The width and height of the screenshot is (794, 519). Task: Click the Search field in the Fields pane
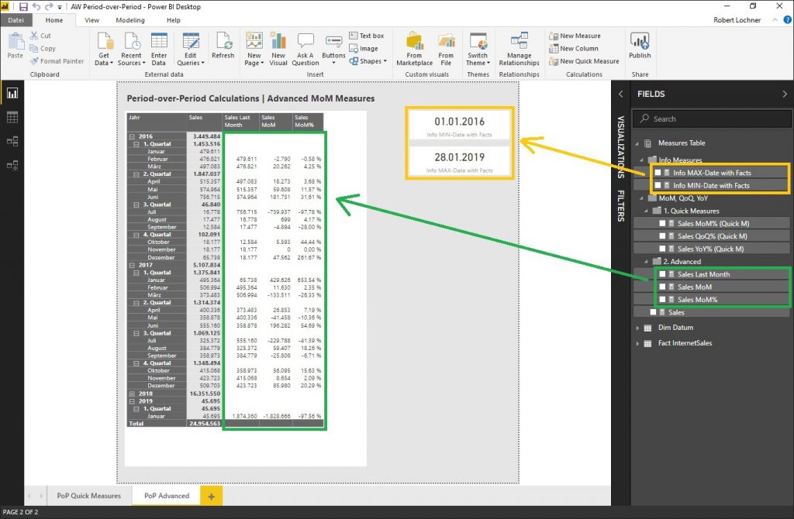point(711,118)
